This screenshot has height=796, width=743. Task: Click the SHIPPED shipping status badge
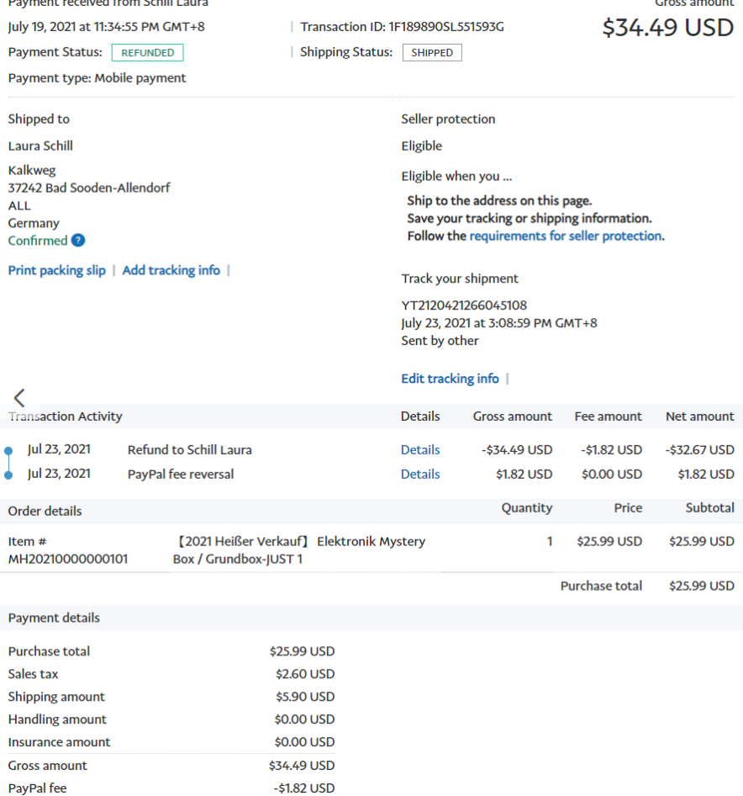[432, 53]
